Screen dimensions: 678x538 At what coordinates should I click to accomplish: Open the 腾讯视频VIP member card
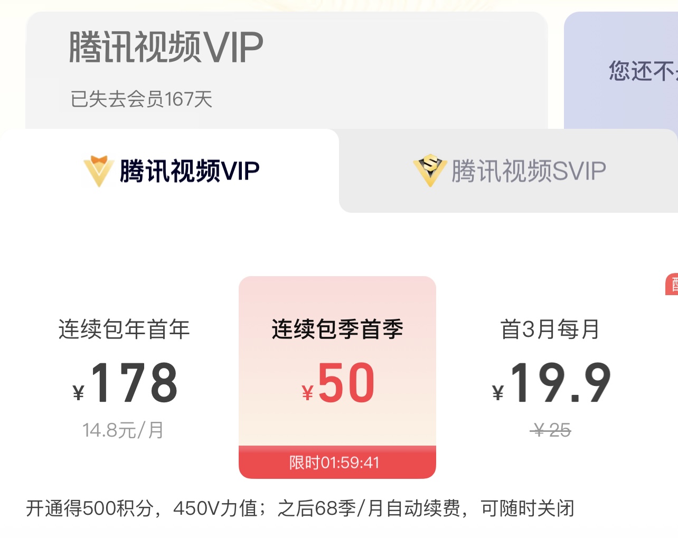tap(287, 70)
